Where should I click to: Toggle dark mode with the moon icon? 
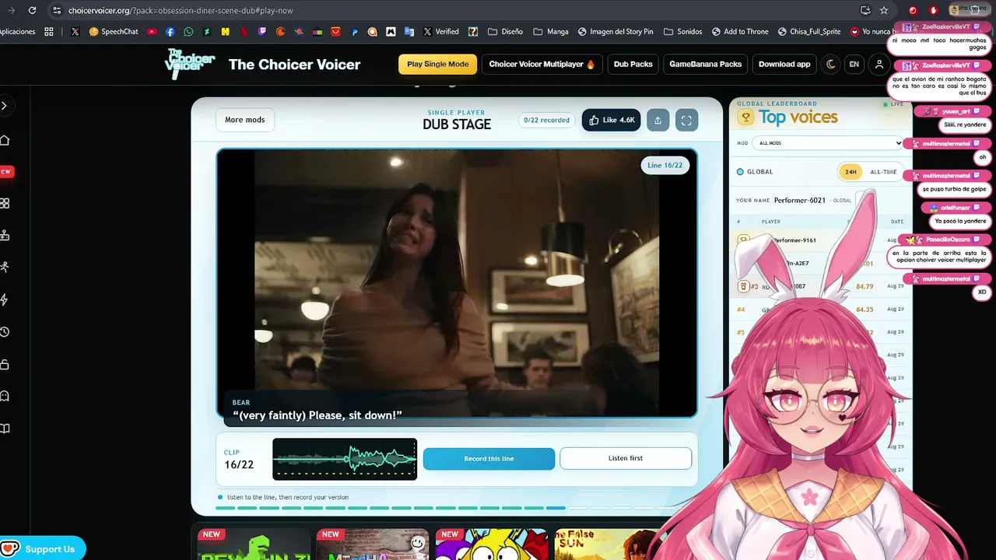tap(831, 64)
